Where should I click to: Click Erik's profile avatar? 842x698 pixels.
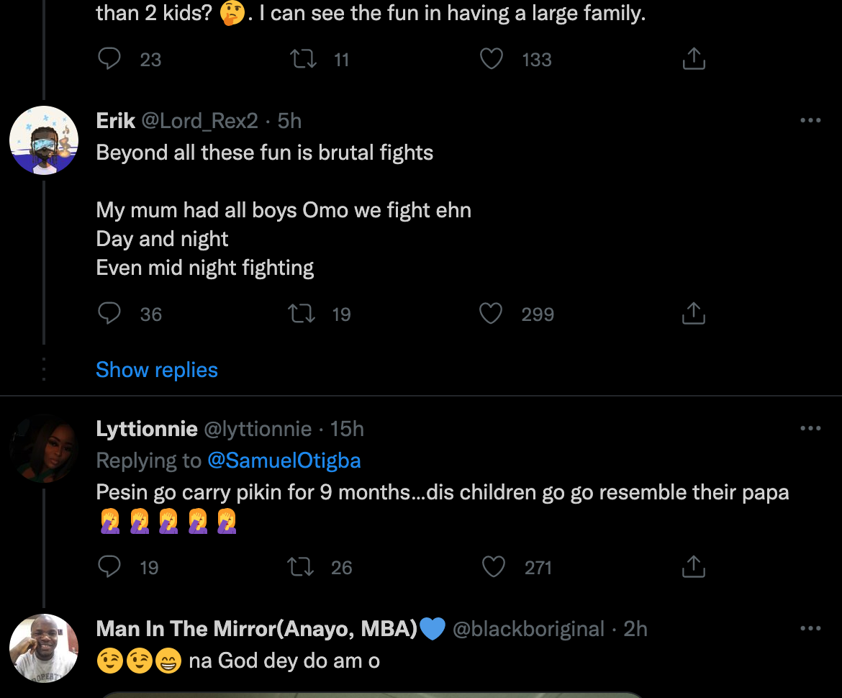coord(44,140)
